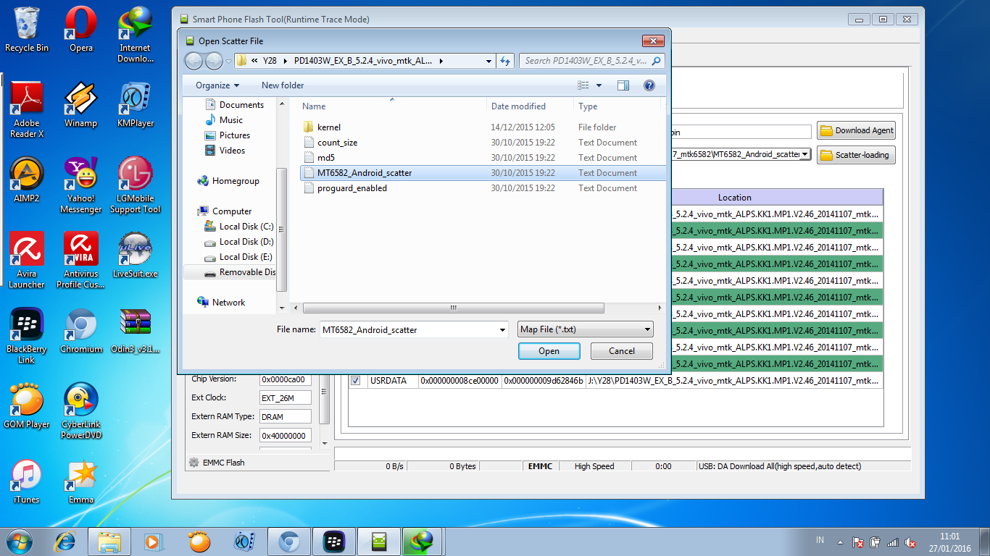Toggle the preview pane

(623, 85)
